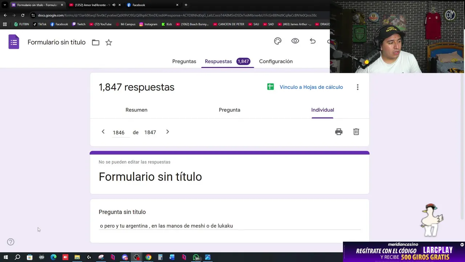
Task: Open the theme customization palette icon
Action: click(278, 41)
